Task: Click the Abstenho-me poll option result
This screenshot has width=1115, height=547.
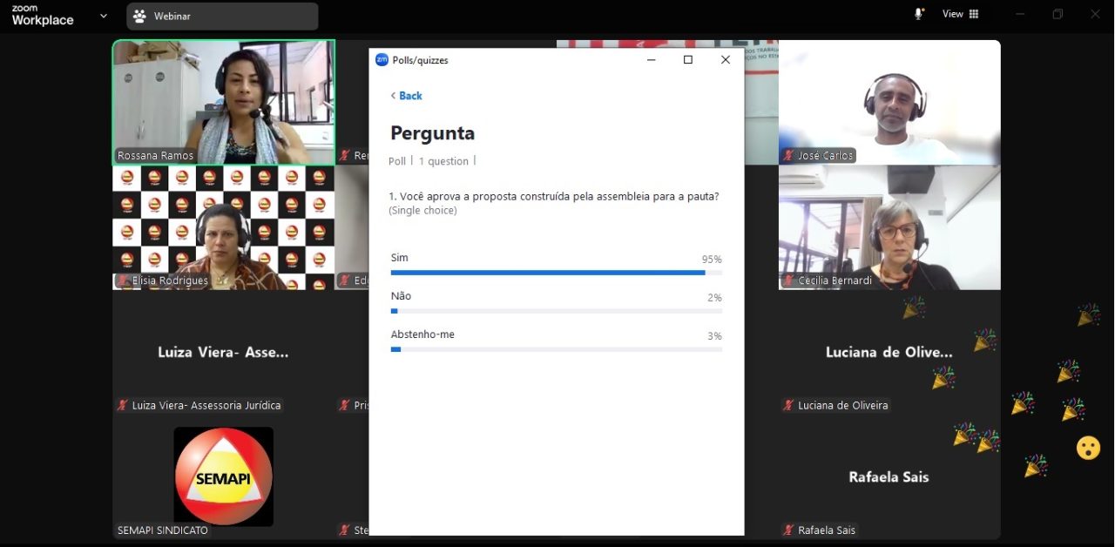Action: pos(422,334)
